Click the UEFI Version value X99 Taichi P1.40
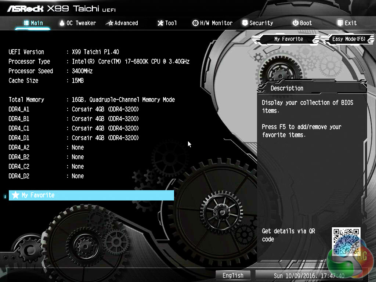Image resolution: width=376 pixels, height=282 pixels. tap(95, 52)
